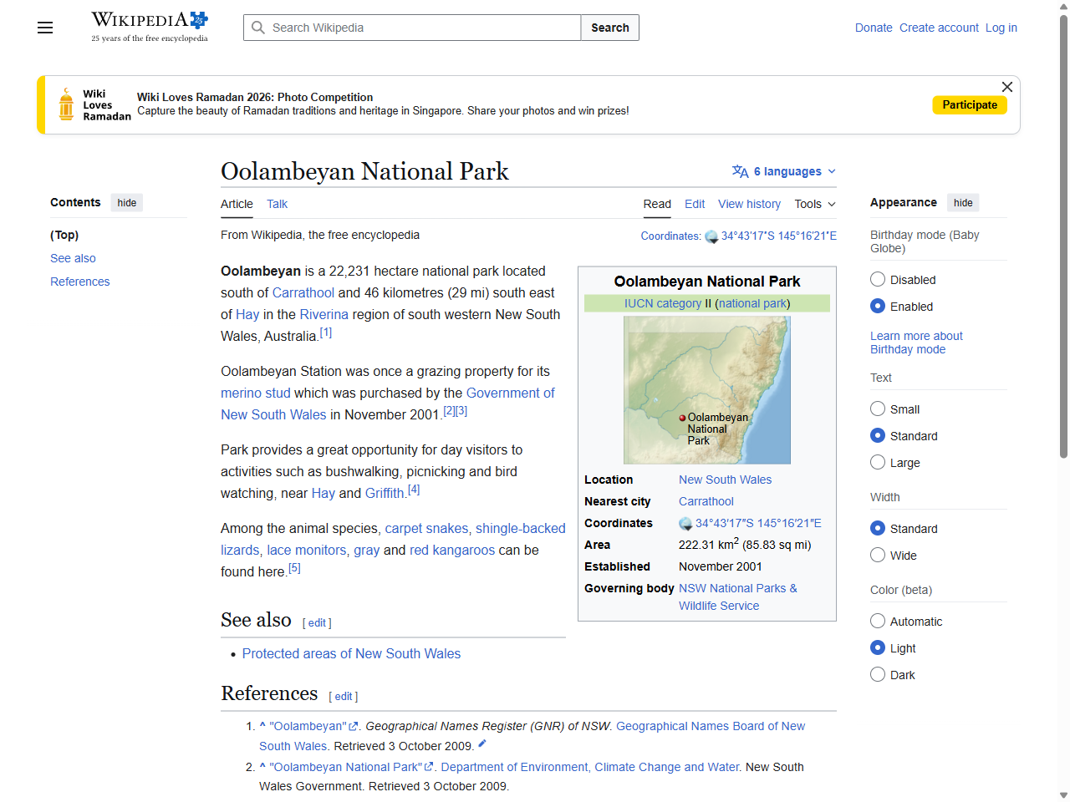Viewport: 1070px width, 802px height.
Task: Click the globe icon next to coordinates
Action: pos(712,236)
